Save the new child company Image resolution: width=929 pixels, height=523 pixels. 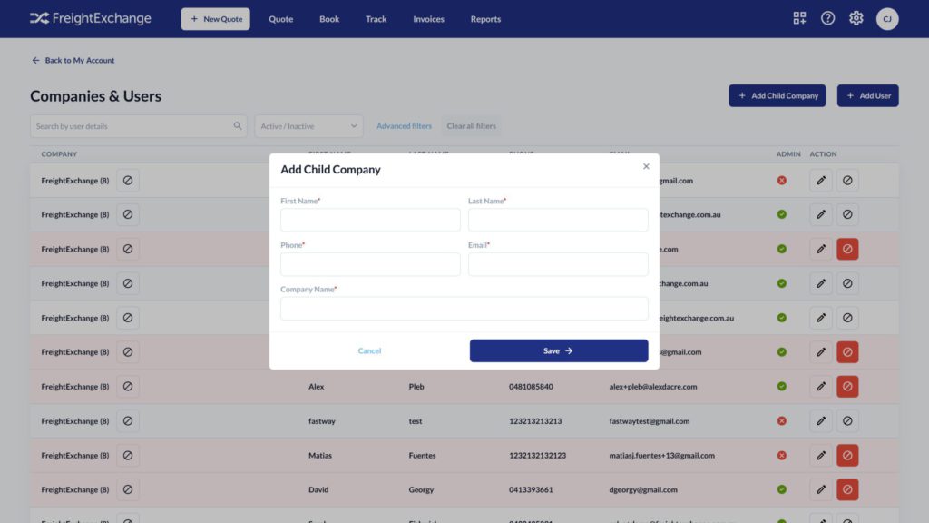tap(559, 351)
